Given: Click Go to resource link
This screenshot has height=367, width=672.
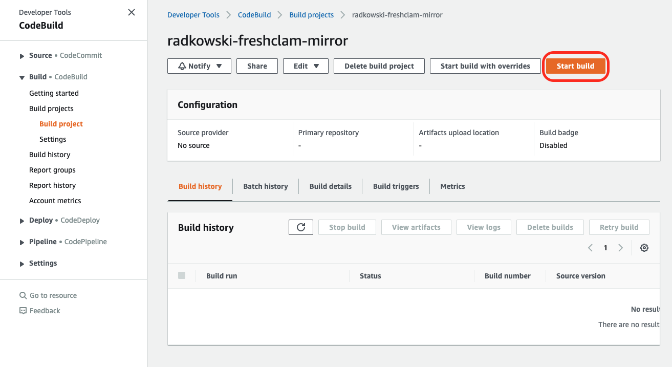Looking at the screenshot, I should [x=53, y=295].
